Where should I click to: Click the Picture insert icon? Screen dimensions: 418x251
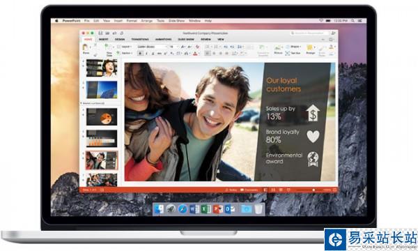tap(278, 47)
